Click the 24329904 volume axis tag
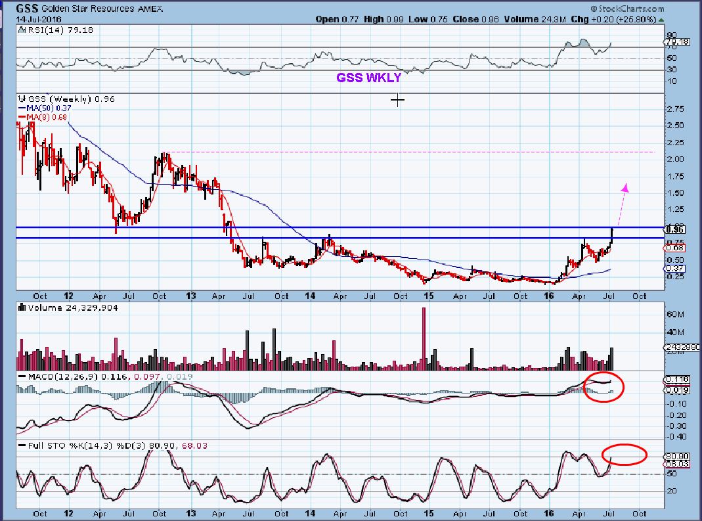 pyautogui.click(x=682, y=347)
